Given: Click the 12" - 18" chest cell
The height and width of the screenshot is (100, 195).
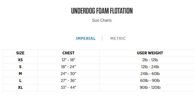Looking at the screenshot, I should pos(69,60).
